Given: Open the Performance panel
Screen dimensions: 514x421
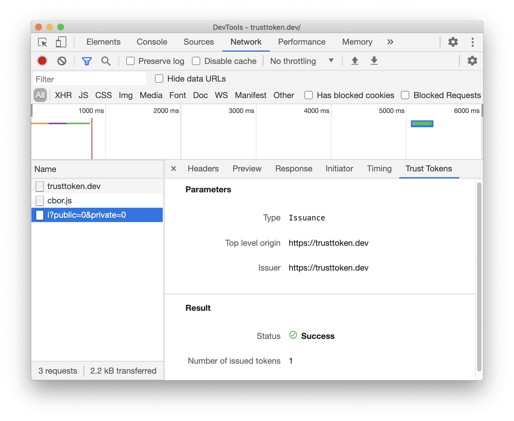Looking at the screenshot, I should point(302,42).
